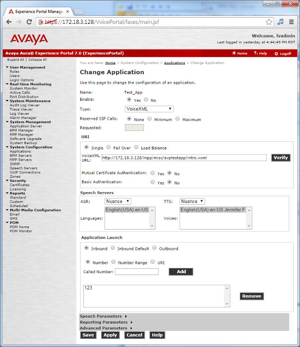
Task: Bookmark page with the star icon
Action: point(269,22)
